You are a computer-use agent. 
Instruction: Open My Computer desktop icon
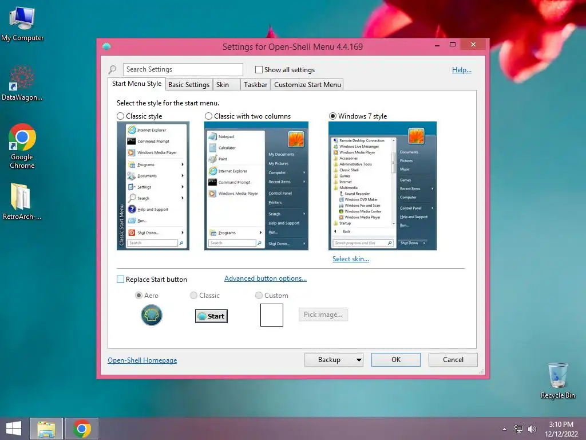tap(22, 24)
